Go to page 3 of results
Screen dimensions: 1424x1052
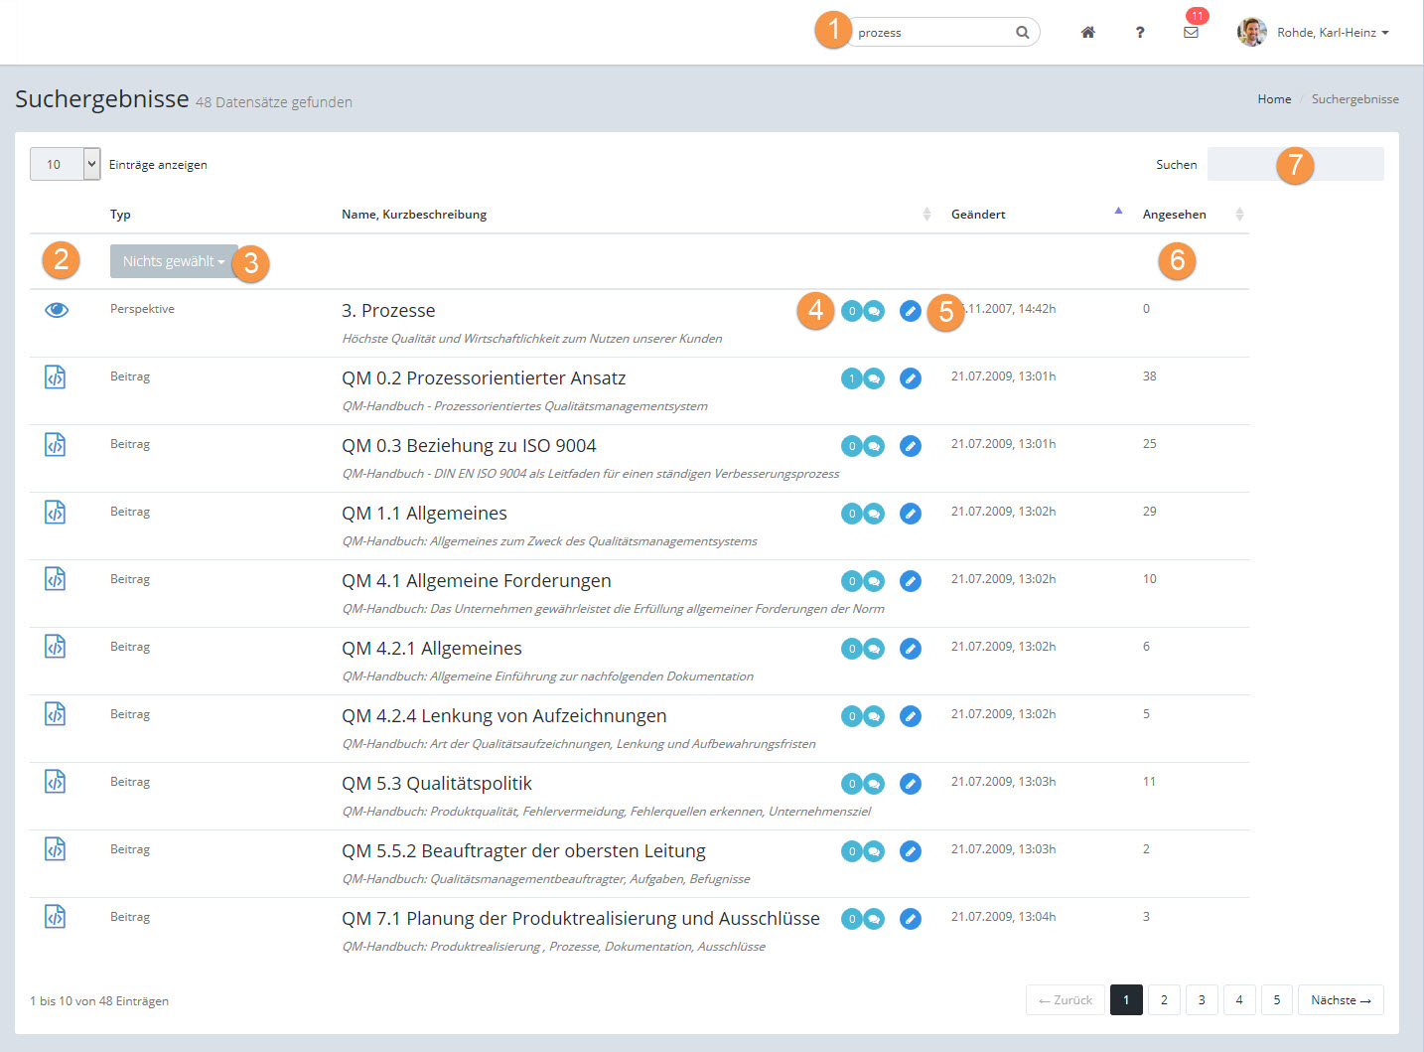[1202, 1000]
